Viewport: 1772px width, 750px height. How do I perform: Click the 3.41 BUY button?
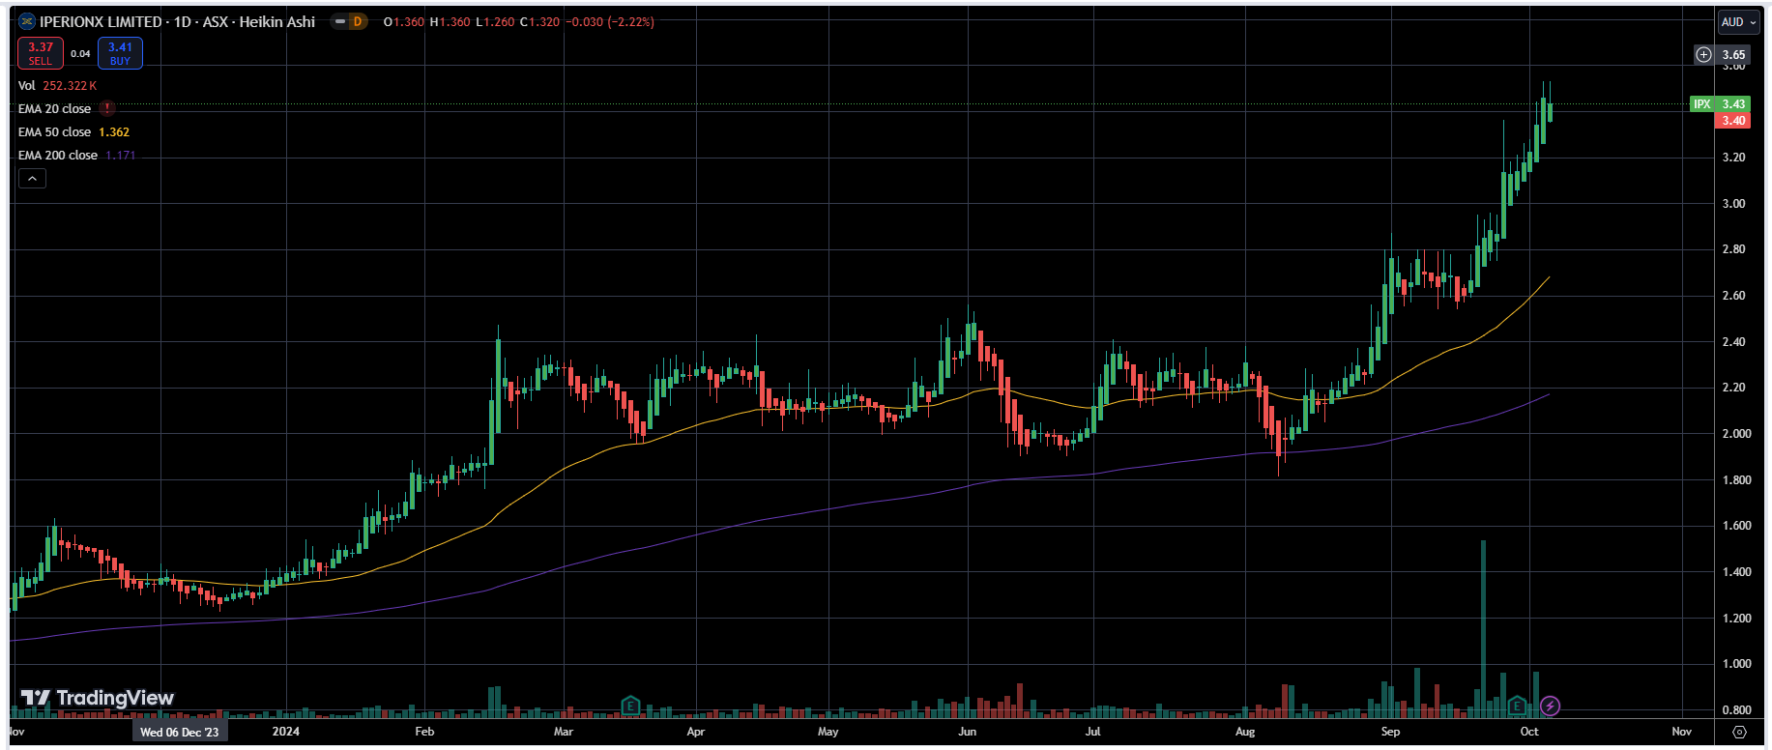tap(120, 53)
